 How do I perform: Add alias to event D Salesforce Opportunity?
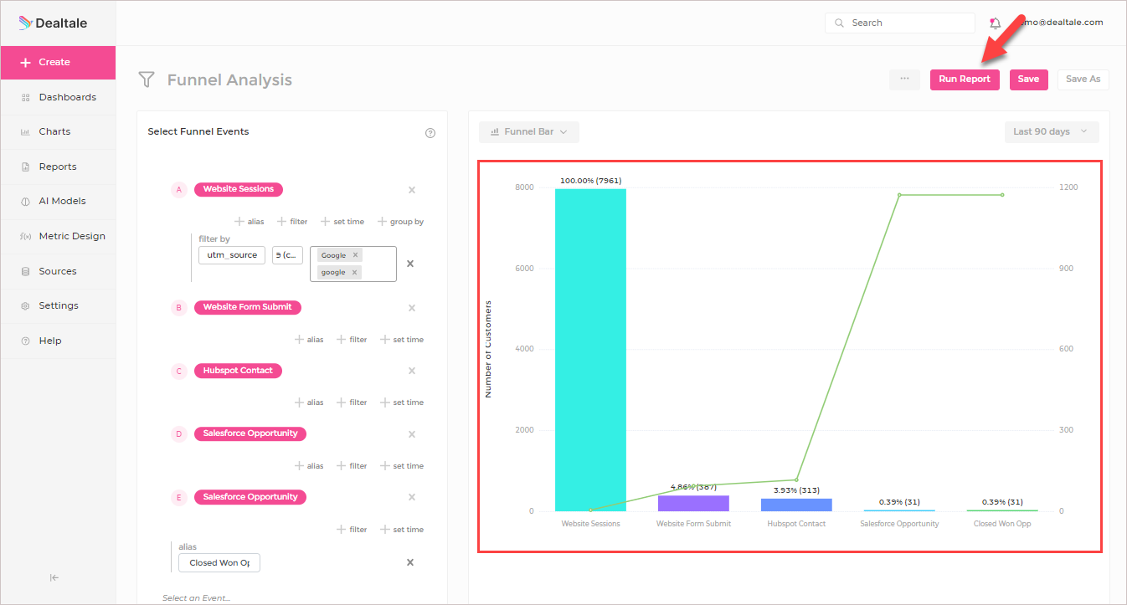[x=309, y=466]
